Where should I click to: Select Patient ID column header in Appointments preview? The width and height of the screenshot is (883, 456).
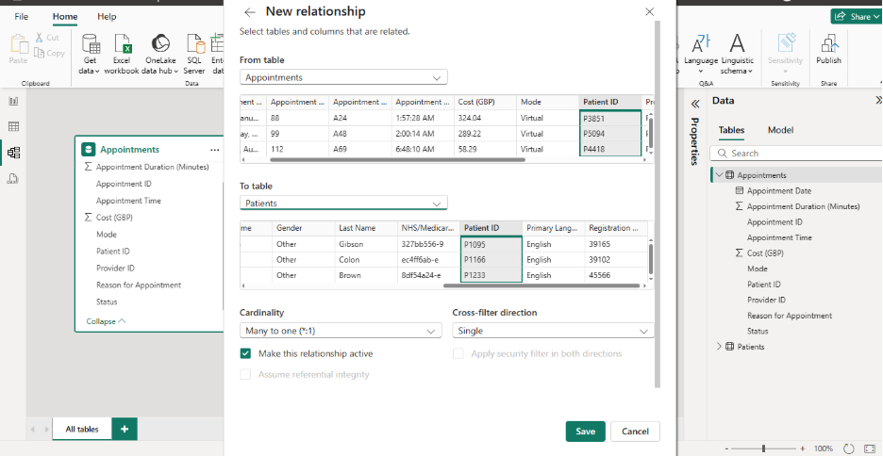pos(609,103)
